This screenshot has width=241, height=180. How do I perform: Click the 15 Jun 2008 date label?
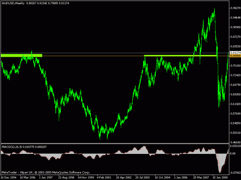pyautogui.click(x=220, y=177)
